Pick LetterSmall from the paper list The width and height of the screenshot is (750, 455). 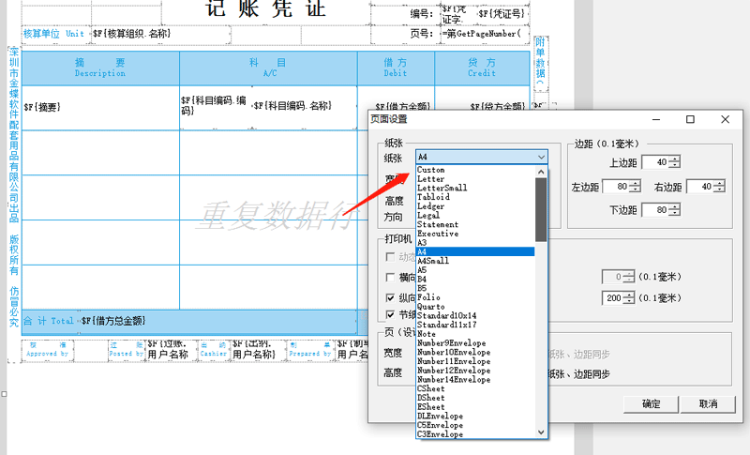475,188
